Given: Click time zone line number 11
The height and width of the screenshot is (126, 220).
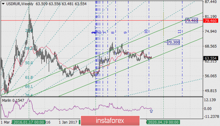Looking at the screenshot, I should pyautogui.click(x=179, y=31).
